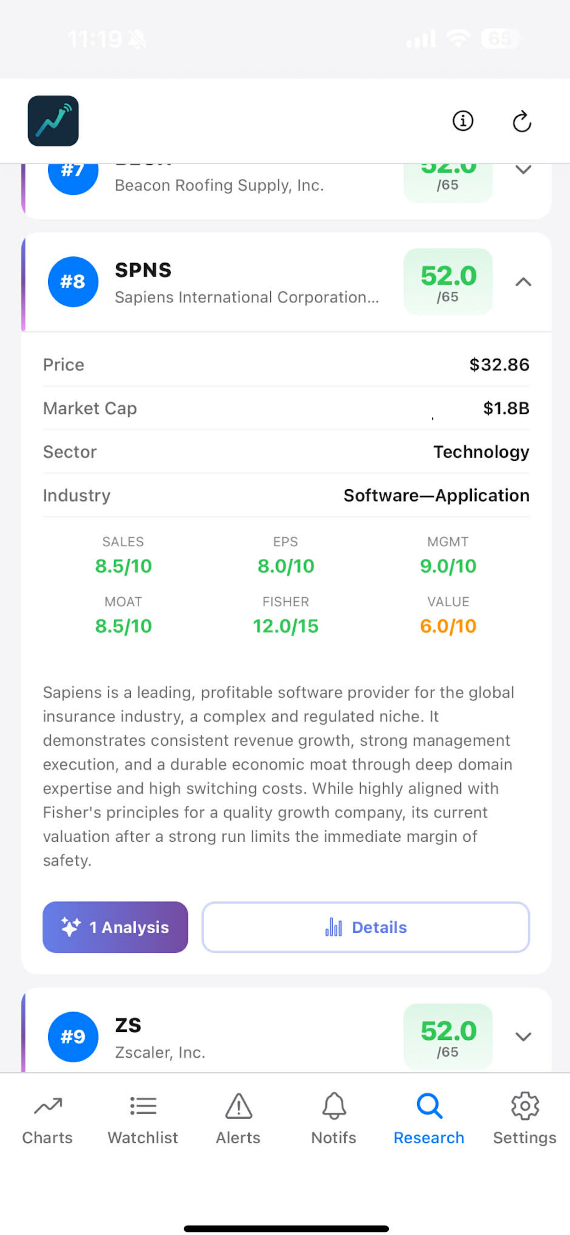
Task: Expand the Beacon Roofing Supply chevron
Action: [x=523, y=170]
